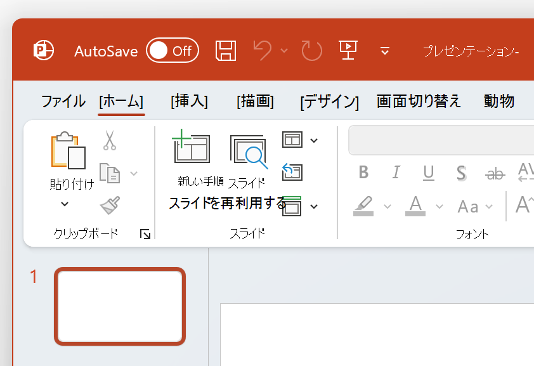Open Customize Quick Access Toolbar dropdown
This screenshot has height=366, width=534.
pyautogui.click(x=385, y=51)
